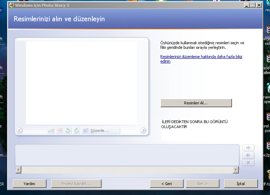Move picture backward in filmstrip
The height and width of the screenshot is (195, 270).
pos(248,155)
